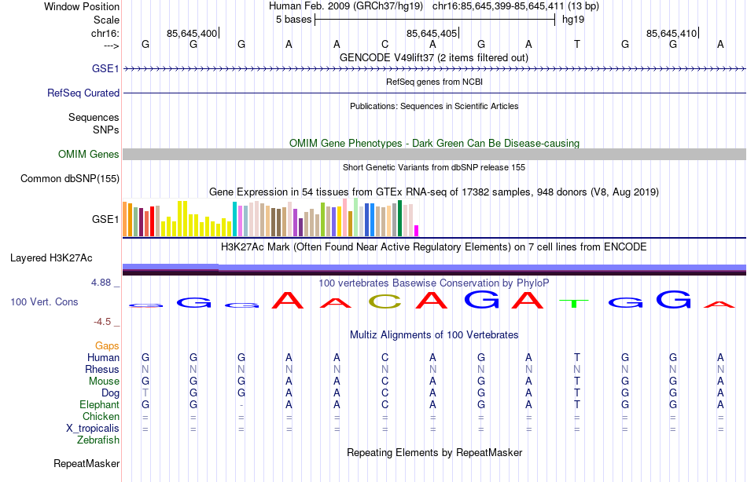Select the Elephant species row label
This screenshot has width=747, height=482.
(99, 404)
